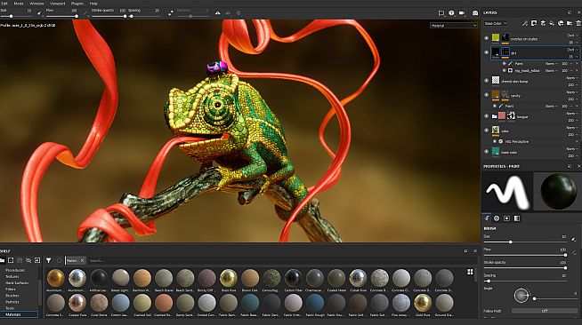
Task: Toggle visibility of the base color layer
Action: [x=486, y=151]
